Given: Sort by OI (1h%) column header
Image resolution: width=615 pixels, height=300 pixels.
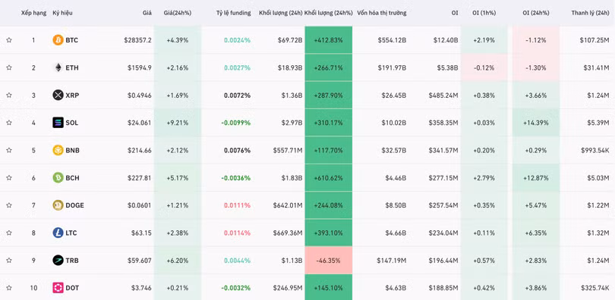Looking at the screenshot, I should click(x=484, y=13).
